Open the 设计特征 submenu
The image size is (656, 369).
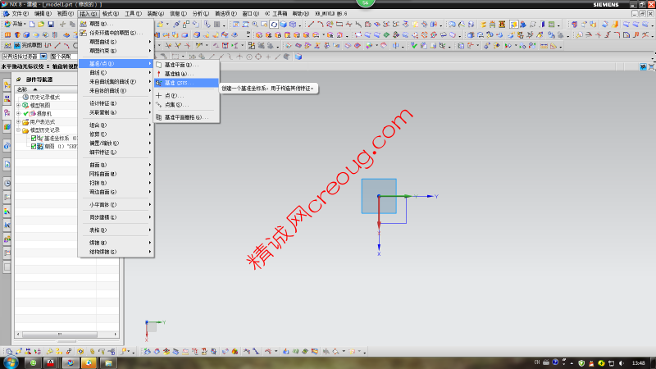click(x=116, y=103)
